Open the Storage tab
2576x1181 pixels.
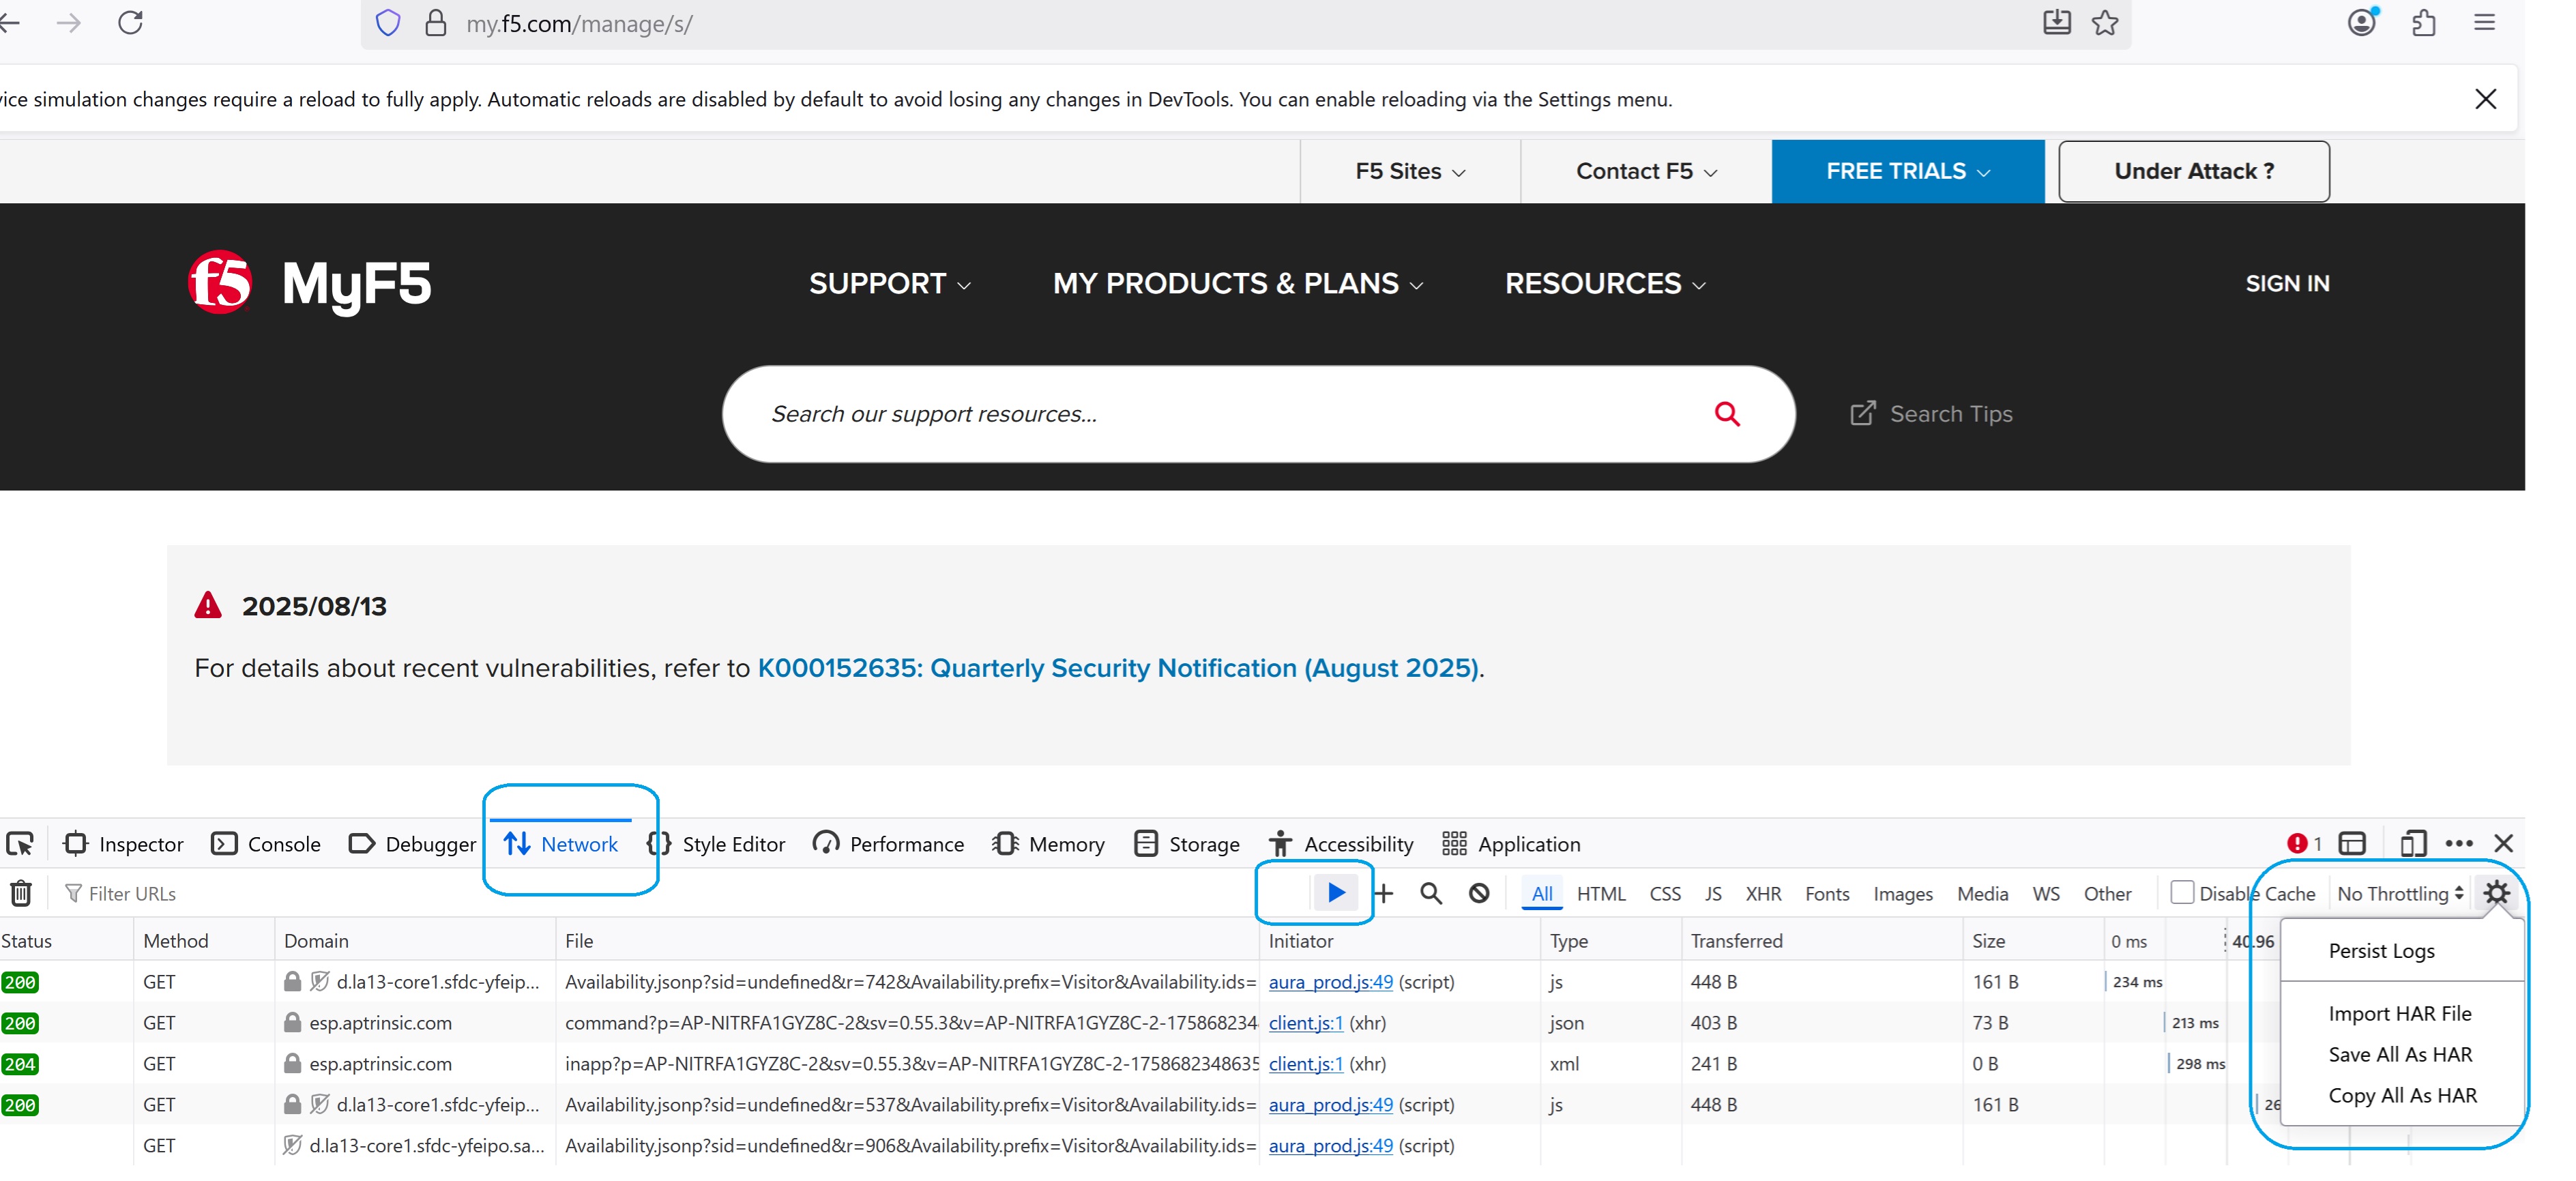tap(1187, 844)
